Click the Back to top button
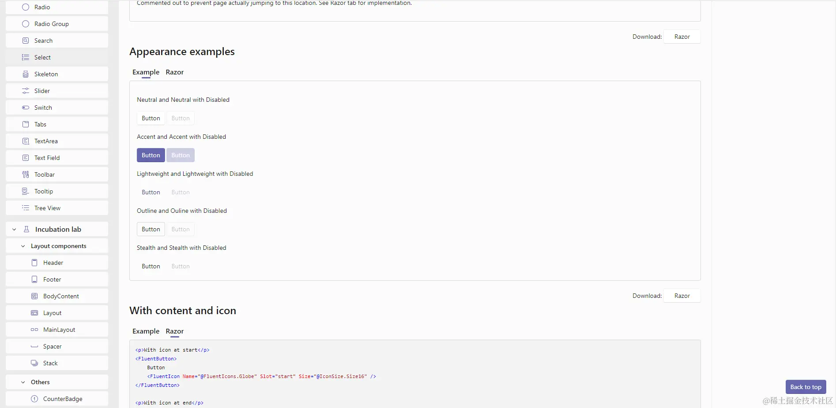Screen dimensions: 836x408 click(x=806, y=387)
